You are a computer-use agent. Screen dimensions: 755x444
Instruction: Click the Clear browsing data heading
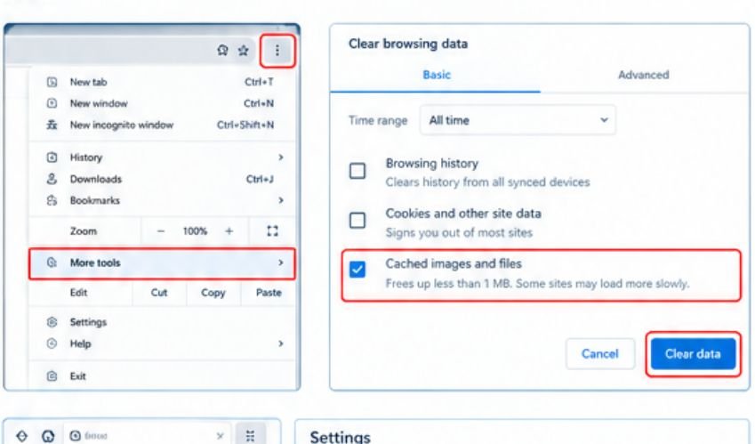click(x=408, y=44)
